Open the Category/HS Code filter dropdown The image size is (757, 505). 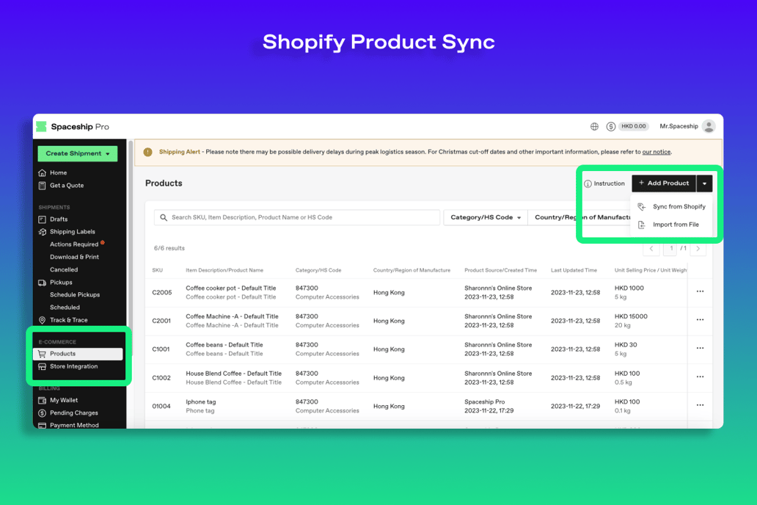(x=485, y=217)
